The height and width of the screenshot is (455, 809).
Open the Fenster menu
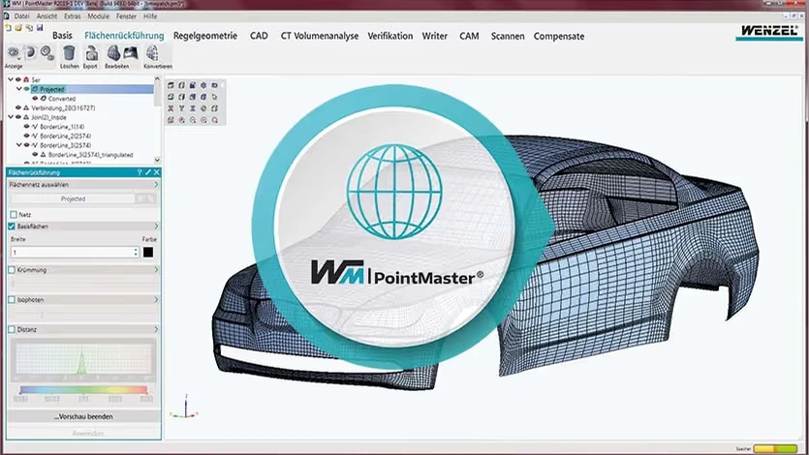pyautogui.click(x=126, y=16)
